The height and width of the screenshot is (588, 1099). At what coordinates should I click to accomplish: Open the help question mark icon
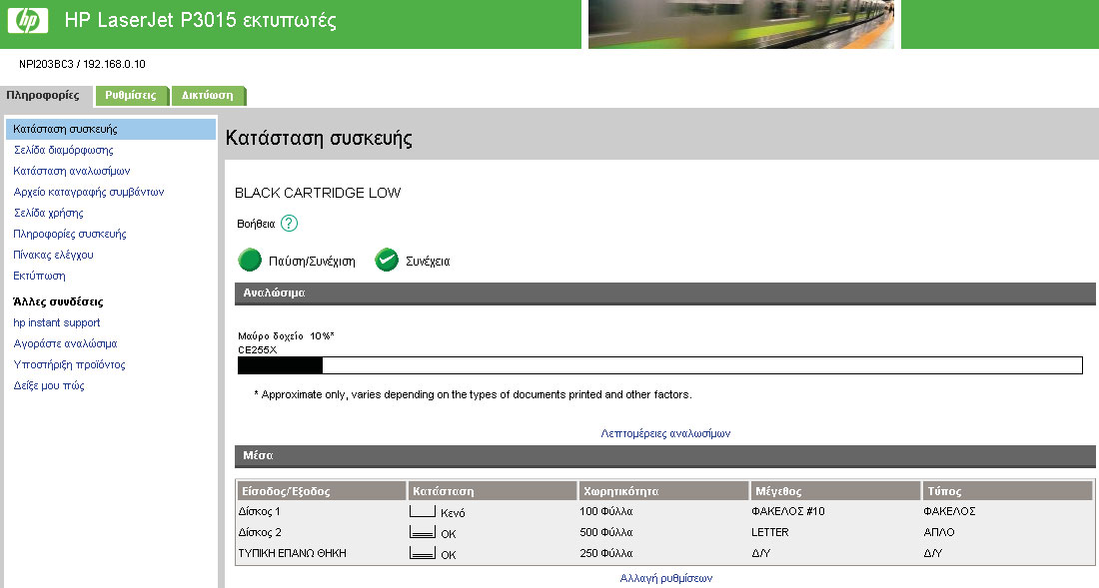coord(289,224)
